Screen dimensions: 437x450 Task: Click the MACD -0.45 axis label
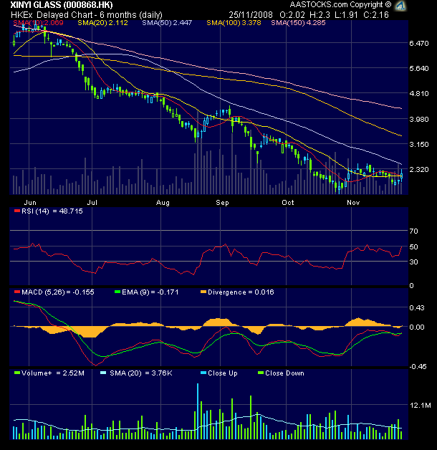click(418, 367)
